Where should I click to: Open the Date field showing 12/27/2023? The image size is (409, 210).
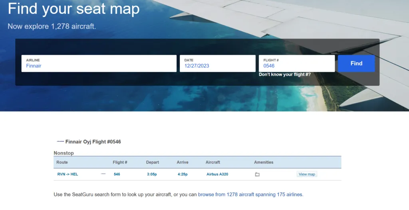tap(218, 63)
